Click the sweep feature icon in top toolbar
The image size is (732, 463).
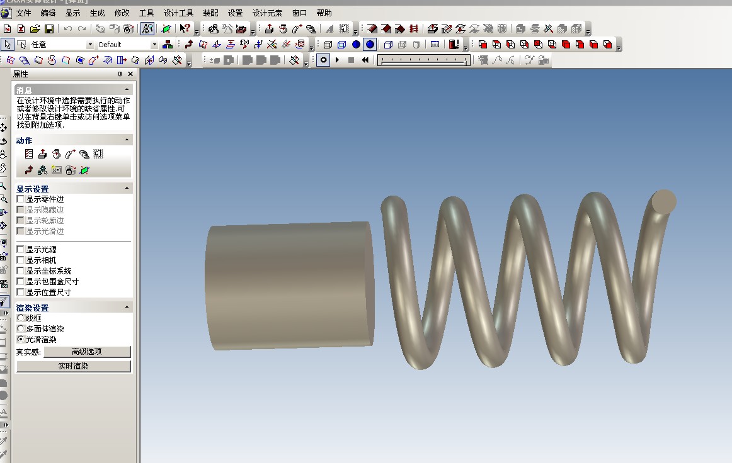pyautogui.click(x=297, y=29)
